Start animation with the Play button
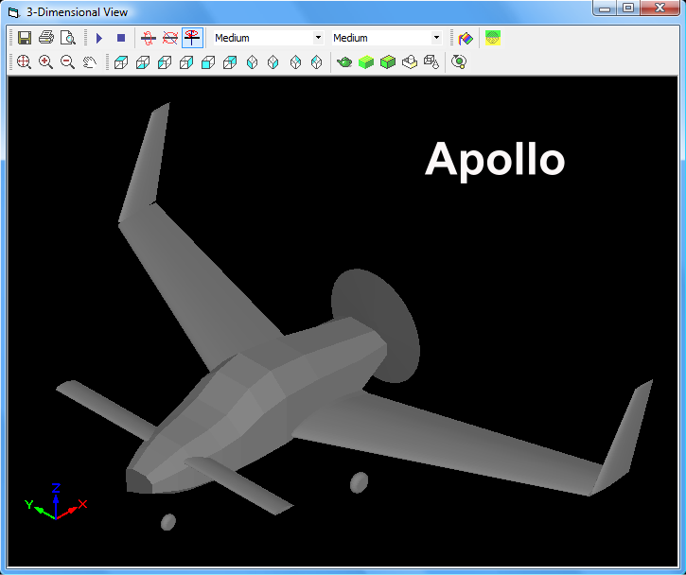 (x=99, y=38)
